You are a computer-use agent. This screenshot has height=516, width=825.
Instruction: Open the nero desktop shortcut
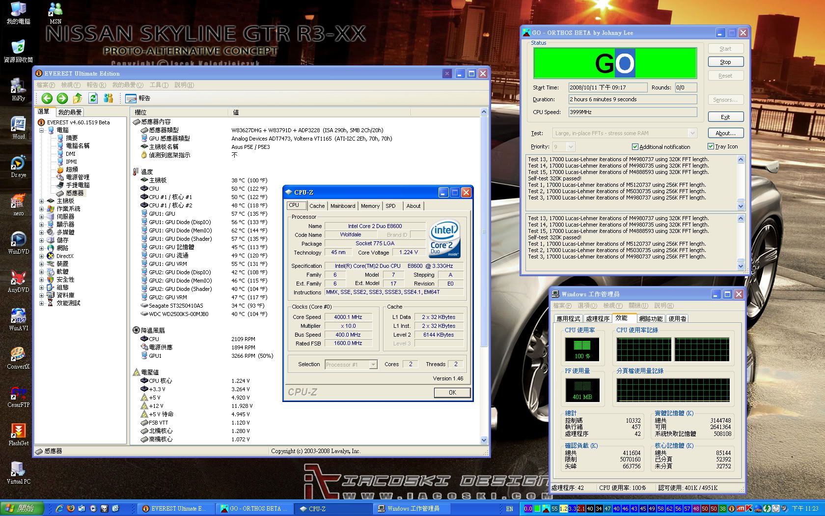coord(18,205)
